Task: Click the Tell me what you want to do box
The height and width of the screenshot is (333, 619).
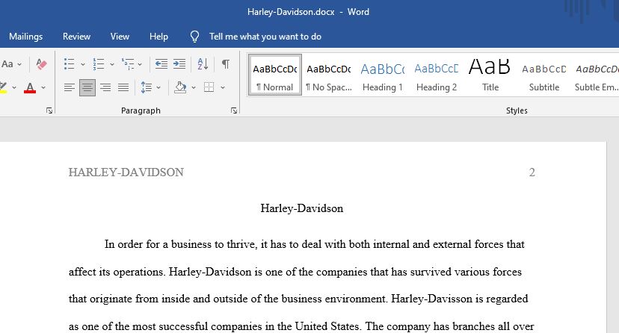Action: (265, 37)
